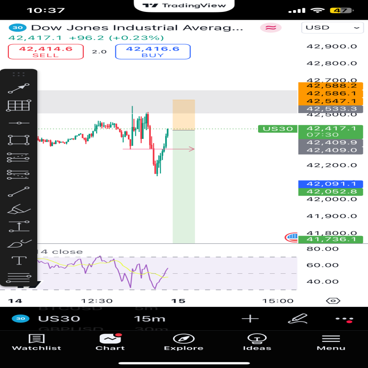Viewport: 368px width, 368px height.
Task: Select the Text tool
Action: pos(18,261)
